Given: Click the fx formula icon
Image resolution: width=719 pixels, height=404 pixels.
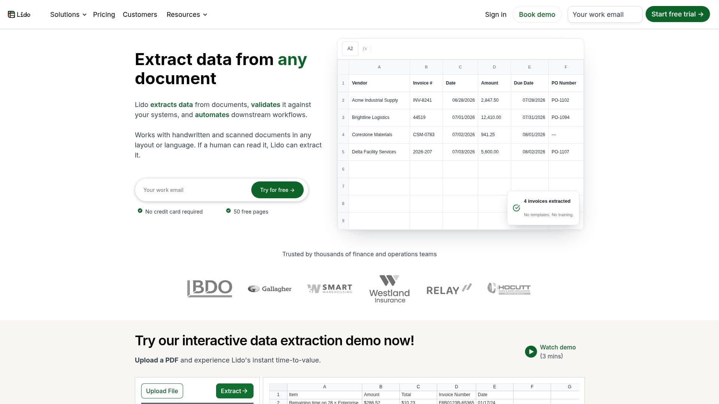Looking at the screenshot, I should (365, 49).
